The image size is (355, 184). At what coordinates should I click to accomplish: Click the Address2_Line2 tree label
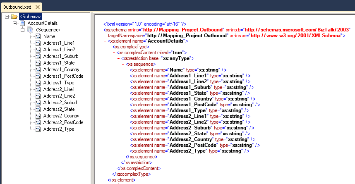(x=59, y=96)
